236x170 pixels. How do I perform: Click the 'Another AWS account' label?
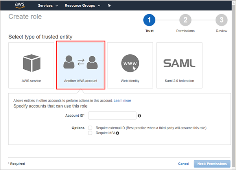(x=81, y=81)
